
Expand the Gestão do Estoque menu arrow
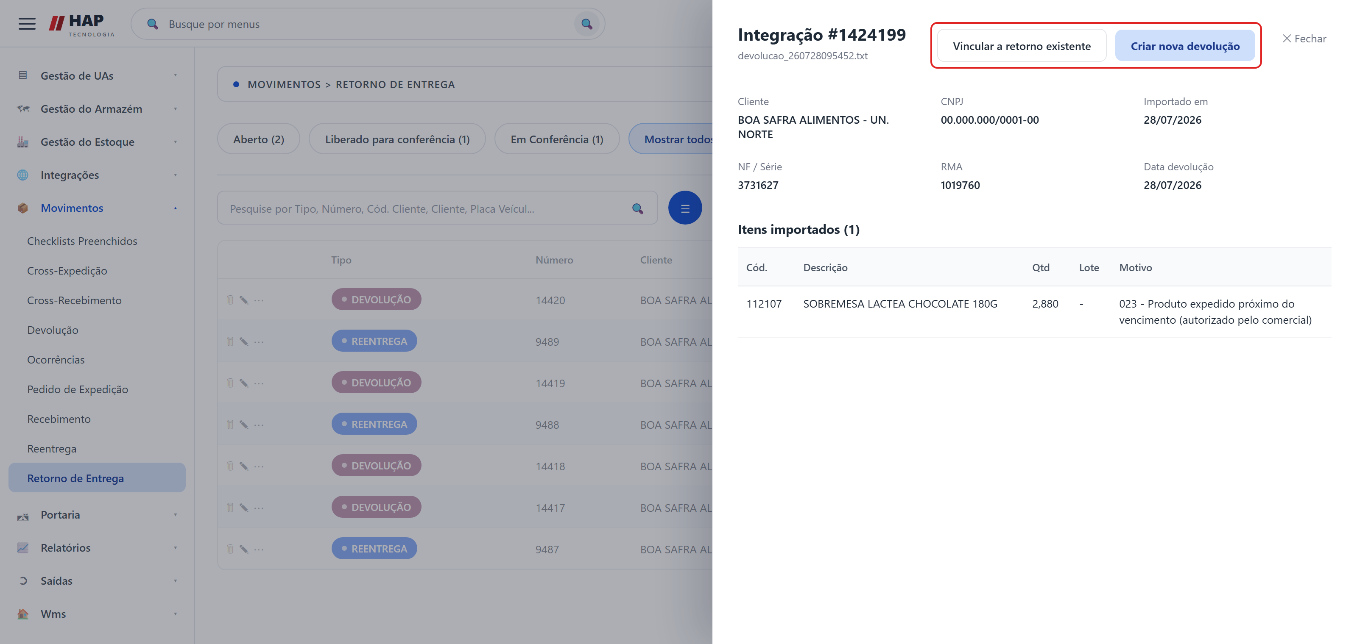tap(176, 142)
